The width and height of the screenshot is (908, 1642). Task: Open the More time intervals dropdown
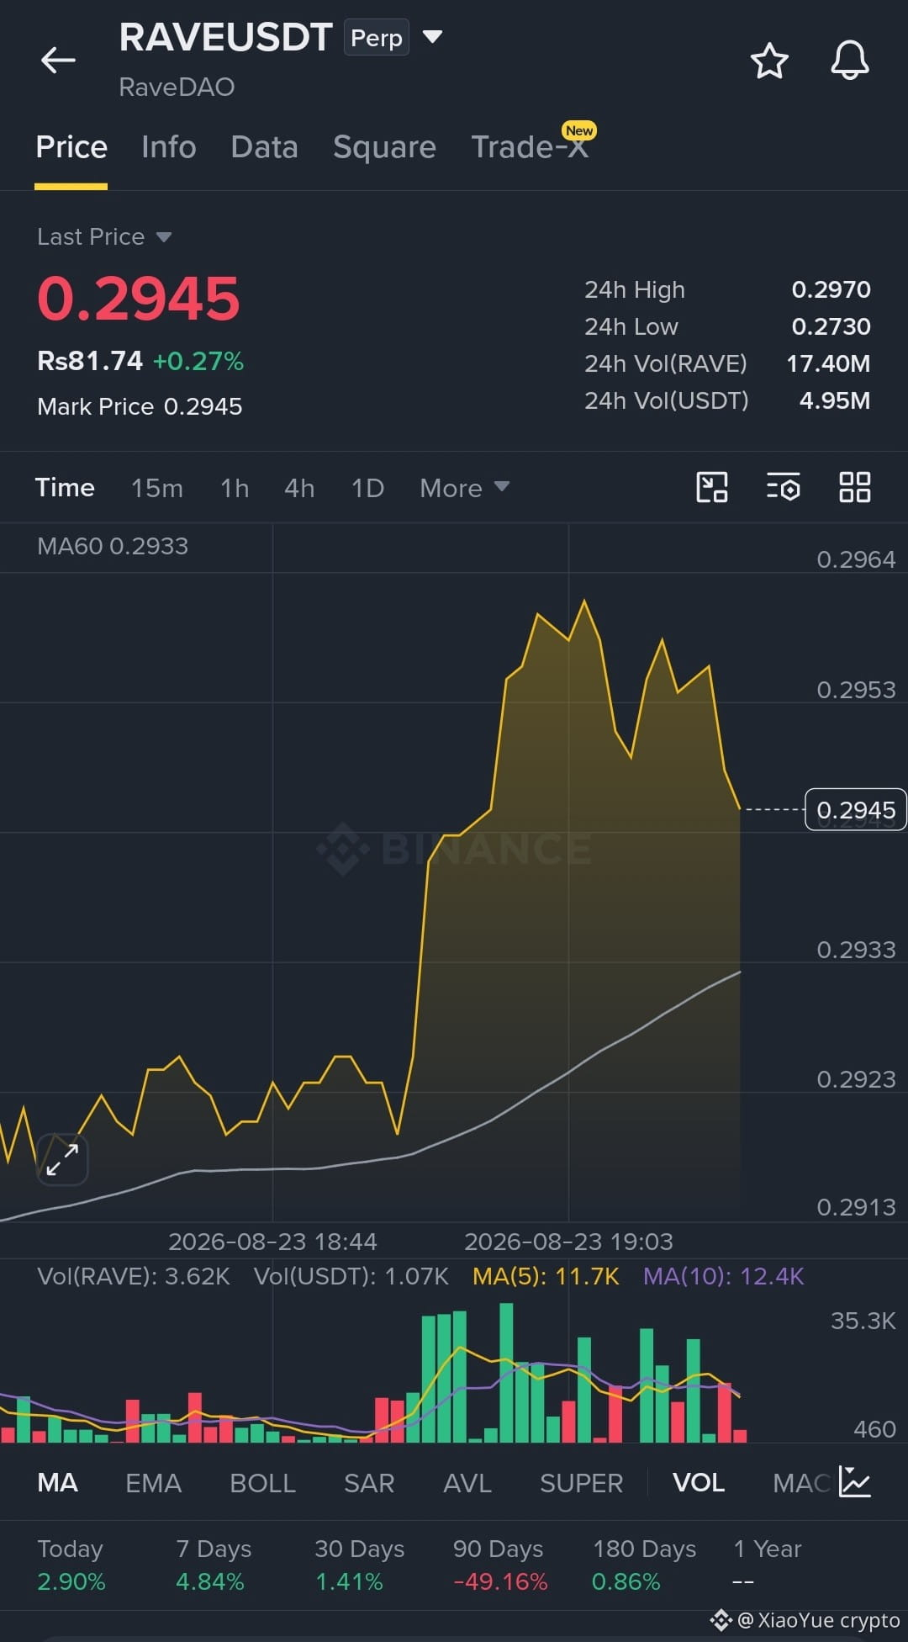click(x=465, y=488)
